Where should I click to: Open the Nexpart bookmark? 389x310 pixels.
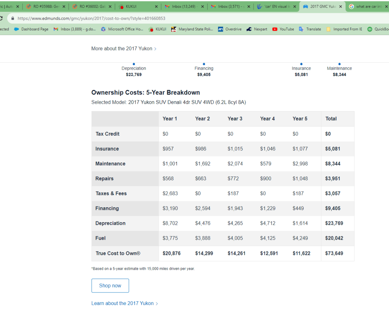pyautogui.click(x=257, y=29)
